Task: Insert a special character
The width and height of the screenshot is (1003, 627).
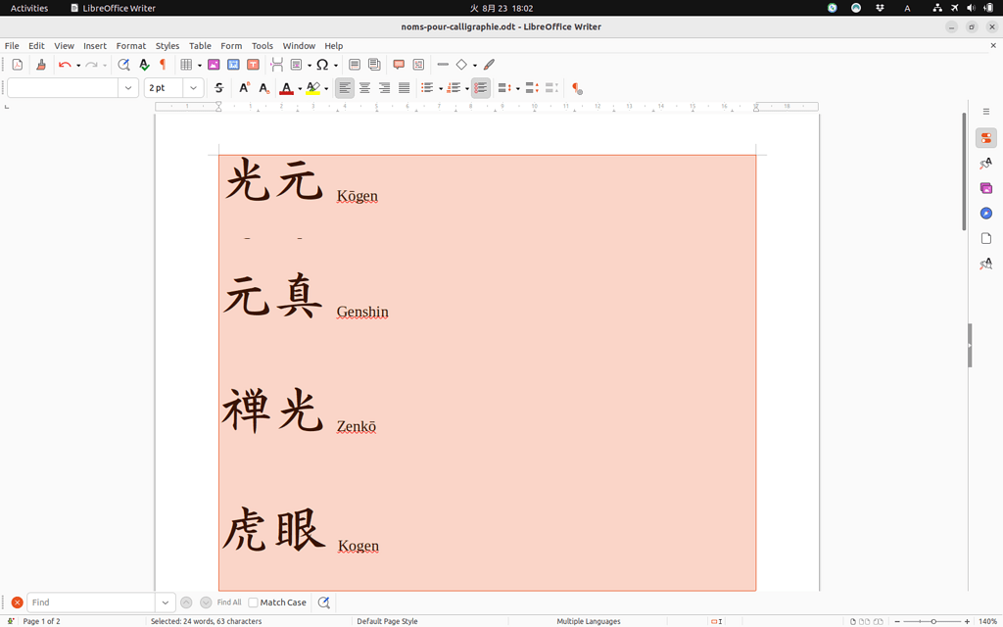Action: click(321, 64)
